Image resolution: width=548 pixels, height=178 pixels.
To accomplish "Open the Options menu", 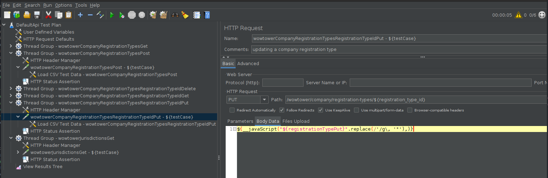I will pyautogui.click(x=64, y=5).
